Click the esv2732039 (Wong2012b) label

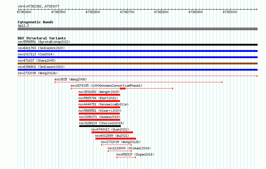(121, 142)
